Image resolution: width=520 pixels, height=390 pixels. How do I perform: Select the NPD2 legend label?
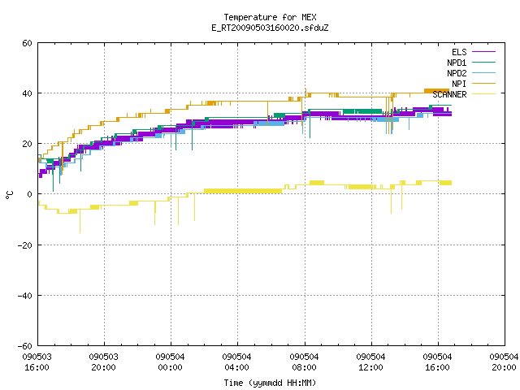(x=457, y=73)
